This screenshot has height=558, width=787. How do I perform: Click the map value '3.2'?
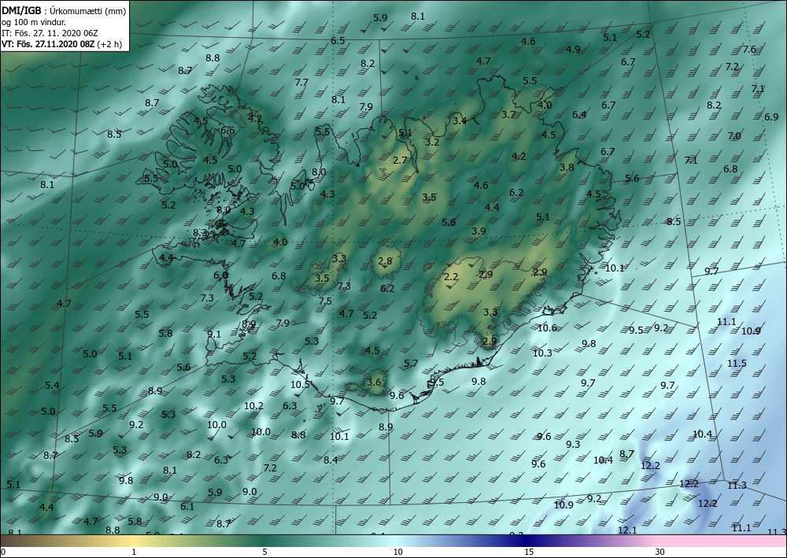tap(432, 142)
